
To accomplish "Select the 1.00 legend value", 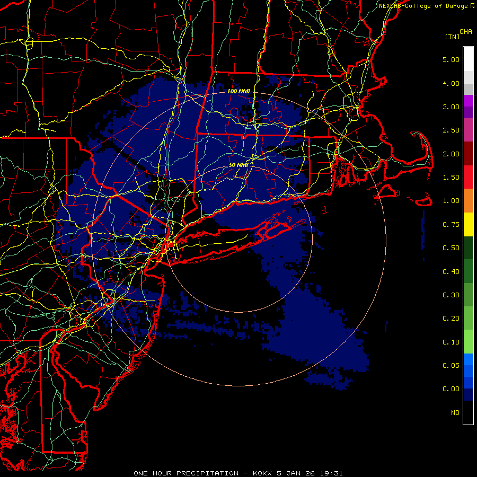I will pos(451,201).
